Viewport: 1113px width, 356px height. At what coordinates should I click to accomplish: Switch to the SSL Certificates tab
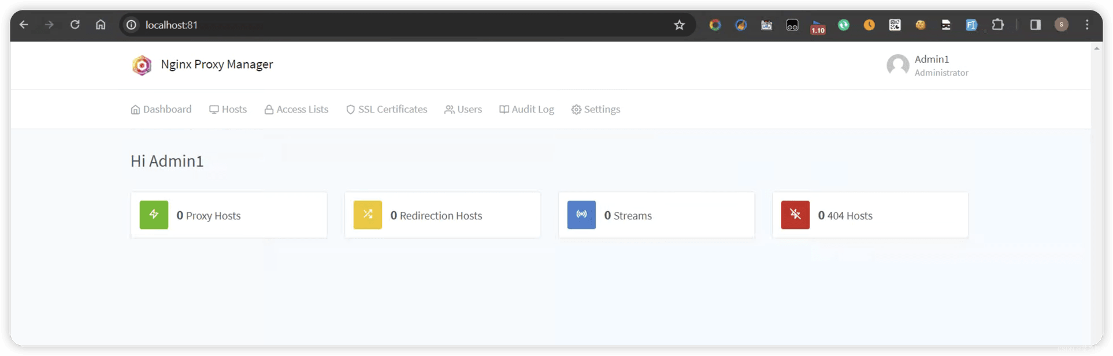(x=387, y=110)
